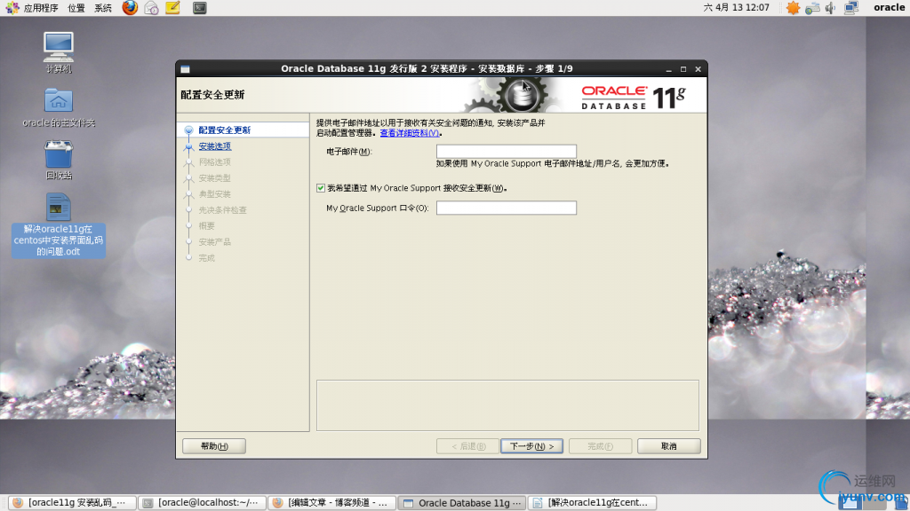
Task: Switch to oracle@localhost terminal taskbar window
Action: pyautogui.click(x=202, y=502)
